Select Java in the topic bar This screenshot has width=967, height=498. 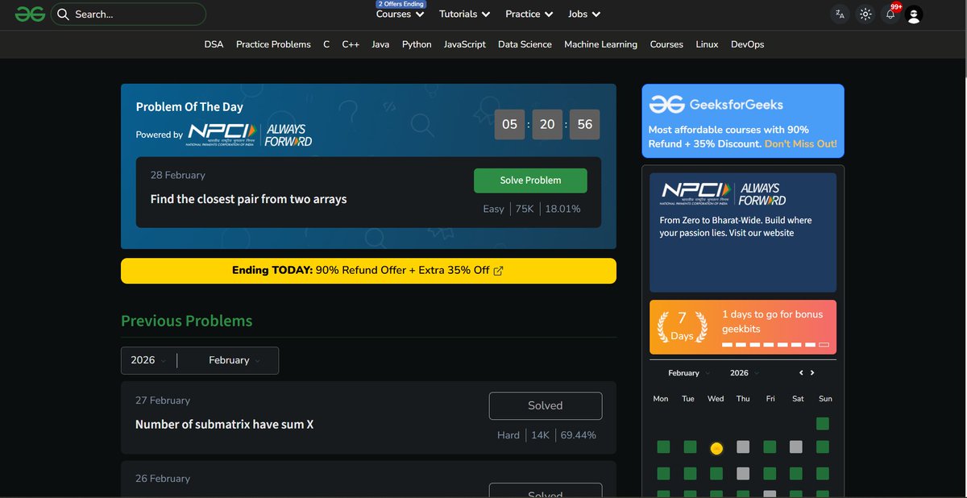coord(380,44)
